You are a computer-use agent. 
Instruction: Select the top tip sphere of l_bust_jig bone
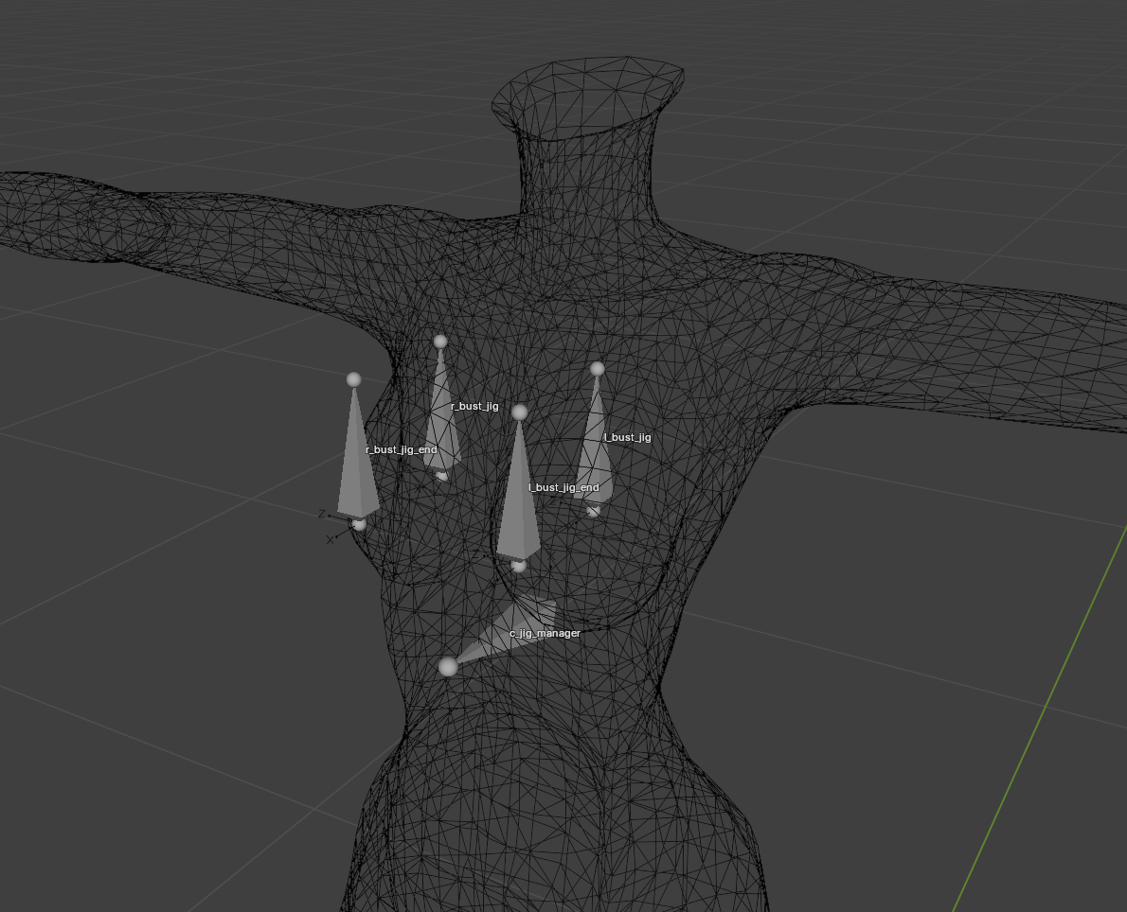(x=598, y=369)
